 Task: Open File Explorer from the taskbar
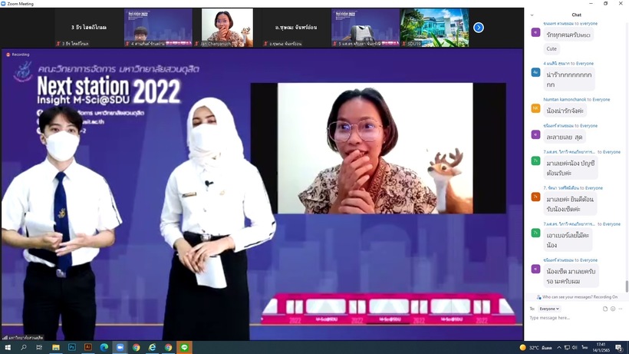tap(56, 348)
